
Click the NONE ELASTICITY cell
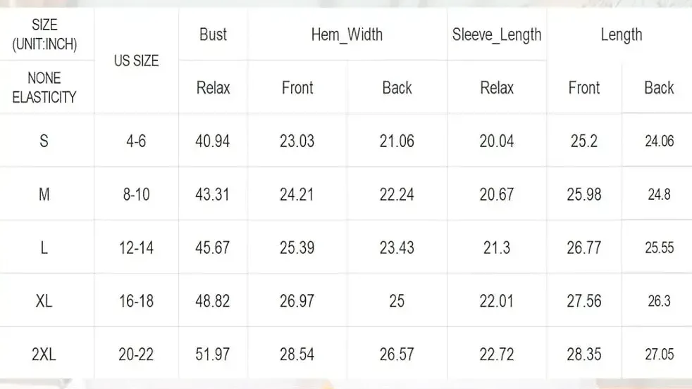click(44, 88)
